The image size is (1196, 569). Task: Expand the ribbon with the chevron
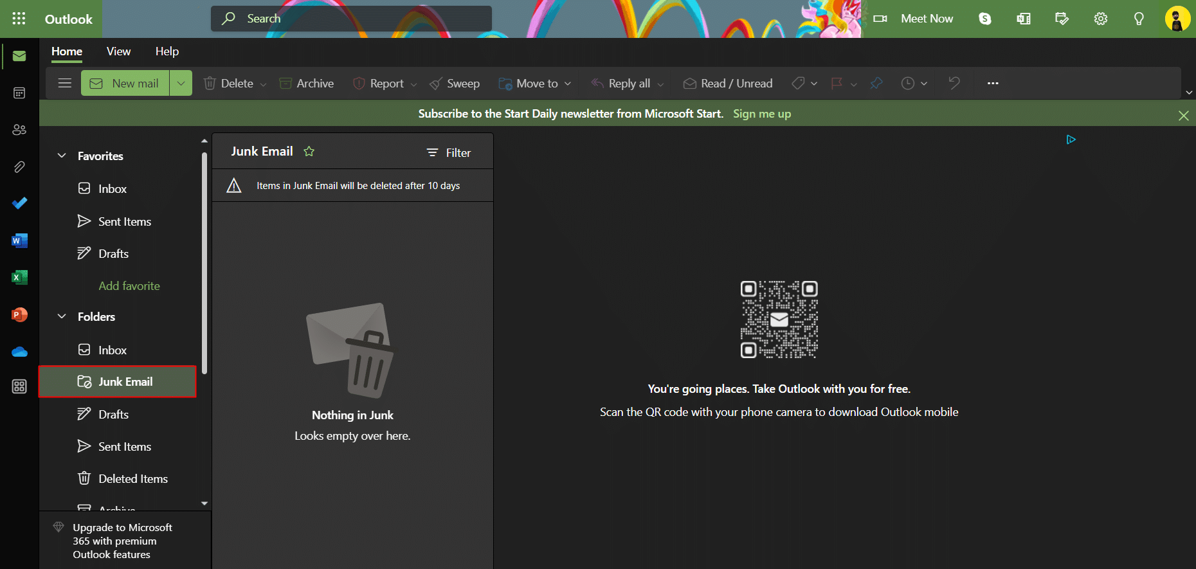(1189, 93)
